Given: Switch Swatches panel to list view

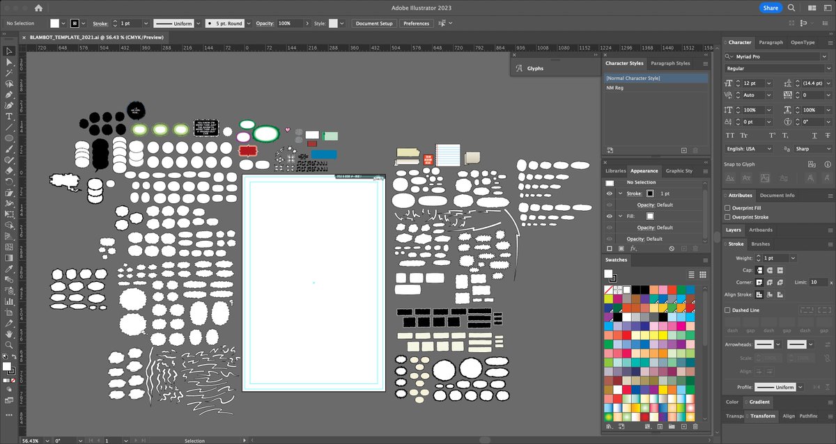Looking at the screenshot, I should pos(691,274).
